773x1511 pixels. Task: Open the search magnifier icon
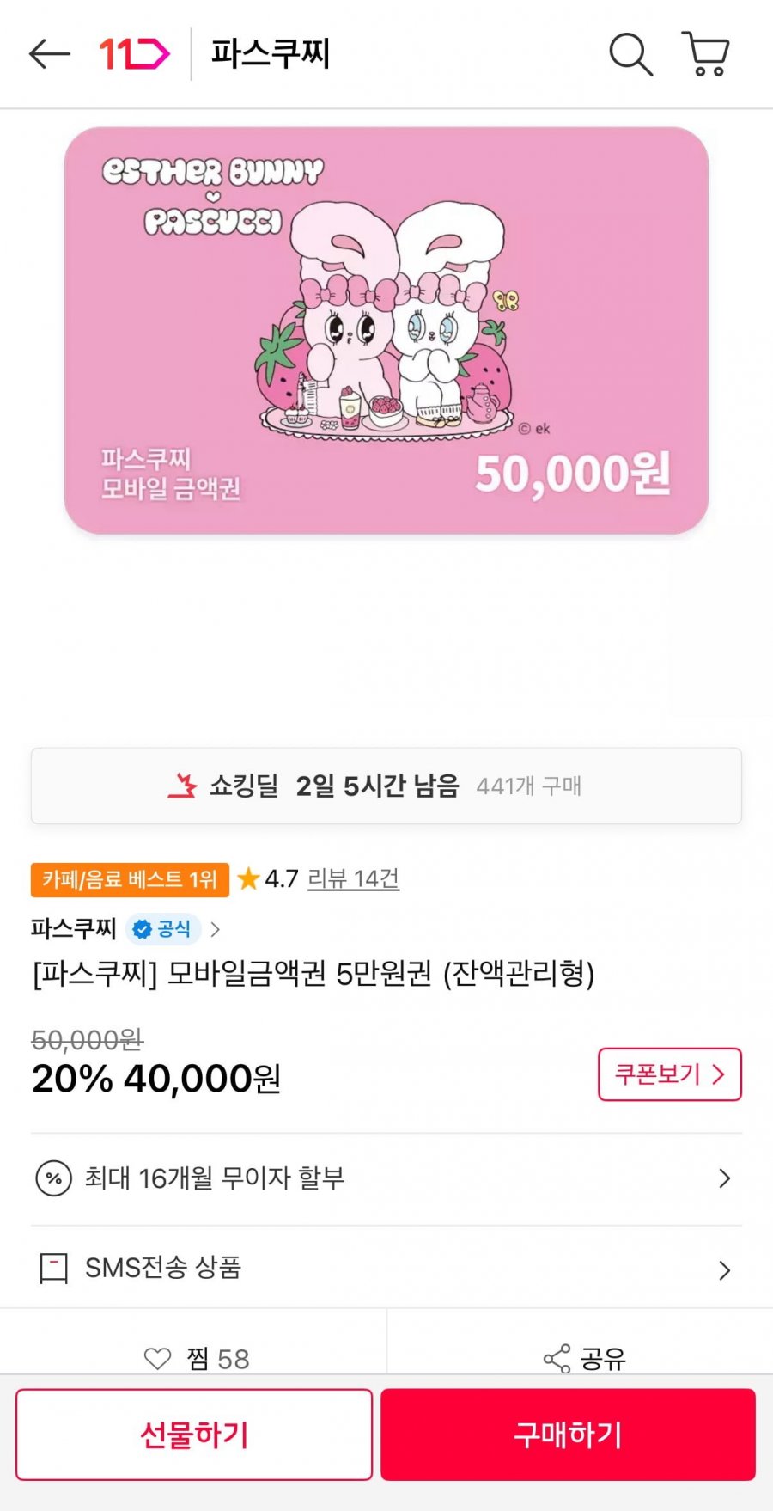point(630,54)
